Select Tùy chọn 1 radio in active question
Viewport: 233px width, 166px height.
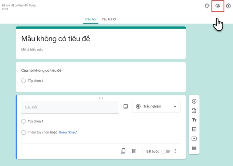pos(23,121)
